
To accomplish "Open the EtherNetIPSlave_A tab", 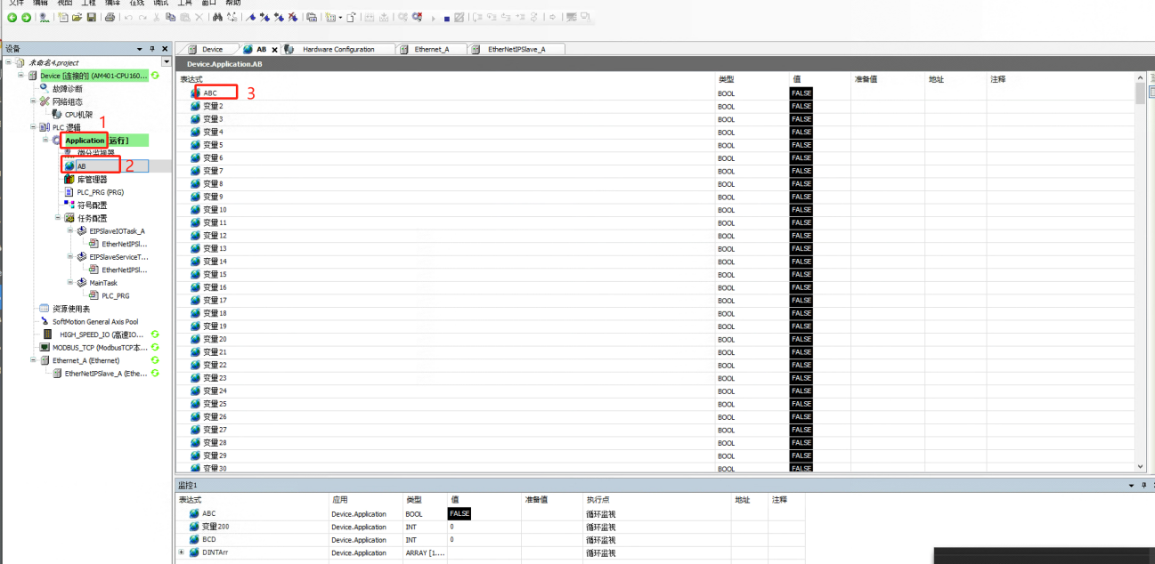I will (x=516, y=49).
